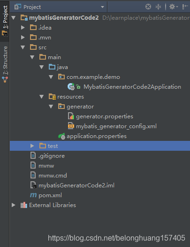Screen dimensions: 190x247
Task: Select the application.properties file name
Action: 97,136
